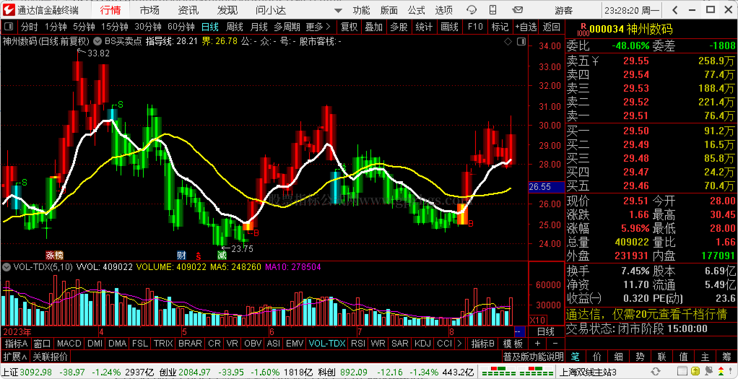Switch chart to 周线 weekly period
738x379 pixels.
point(234,27)
